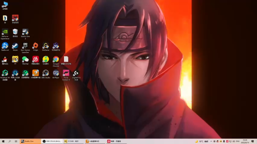Open the weather widget showing 18°C
The image size is (257, 144).
201,141
